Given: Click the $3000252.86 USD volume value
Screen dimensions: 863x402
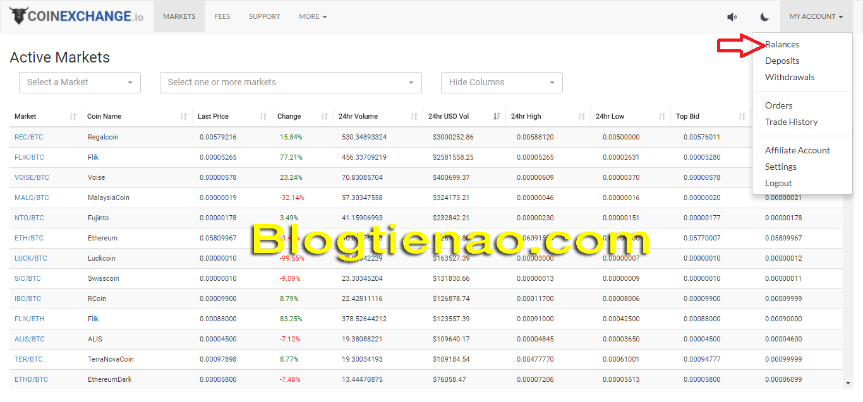Looking at the screenshot, I should click(x=453, y=137).
